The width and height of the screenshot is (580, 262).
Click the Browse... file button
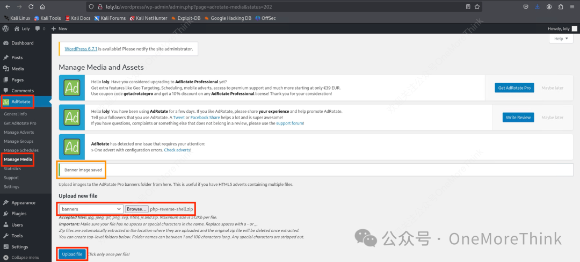click(x=137, y=209)
